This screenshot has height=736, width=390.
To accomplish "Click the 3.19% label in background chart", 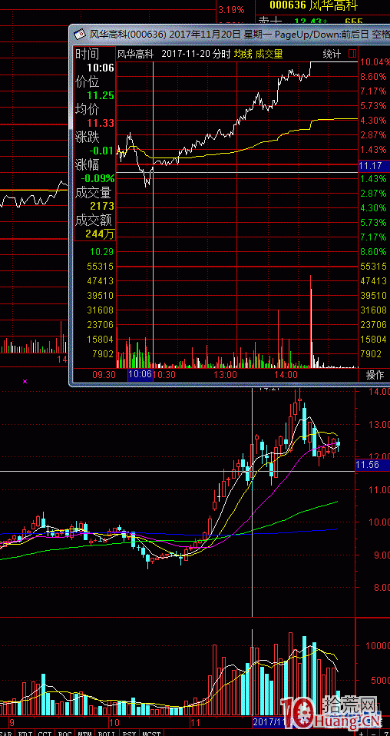I will click(x=231, y=9).
